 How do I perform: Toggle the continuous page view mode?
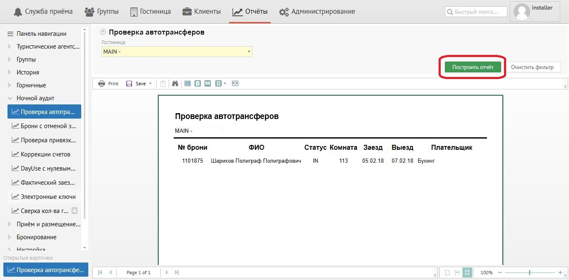(x=457, y=273)
